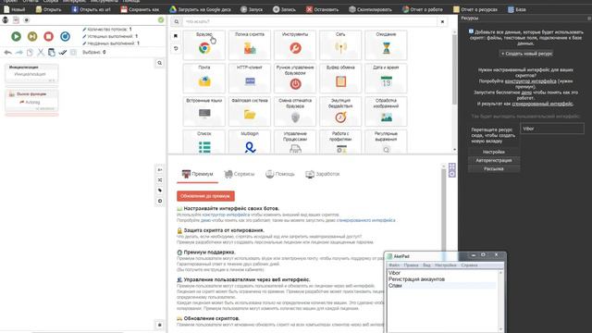The width and height of the screenshot is (592, 333).
Task: Click Отчет о ресурсах toolbar button
Action: (x=475, y=9)
